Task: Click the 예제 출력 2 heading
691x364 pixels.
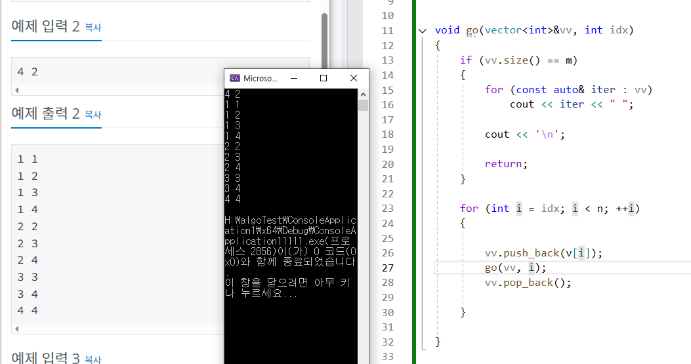Action: pyautogui.click(x=45, y=113)
